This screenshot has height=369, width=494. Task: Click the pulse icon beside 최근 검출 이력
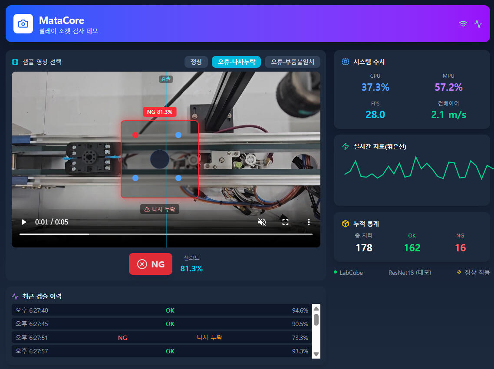pyautogui.click(x=16, y=297)
